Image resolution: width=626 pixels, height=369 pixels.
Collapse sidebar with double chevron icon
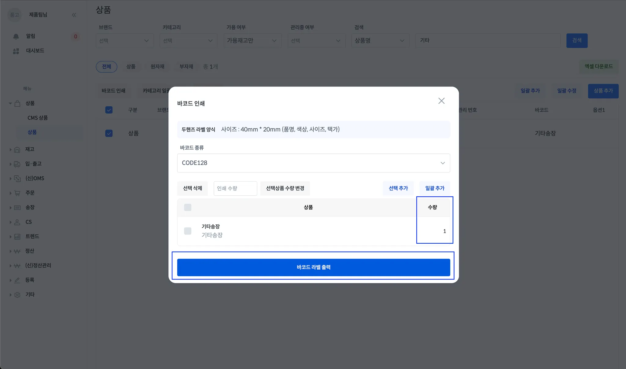point(74,15)
